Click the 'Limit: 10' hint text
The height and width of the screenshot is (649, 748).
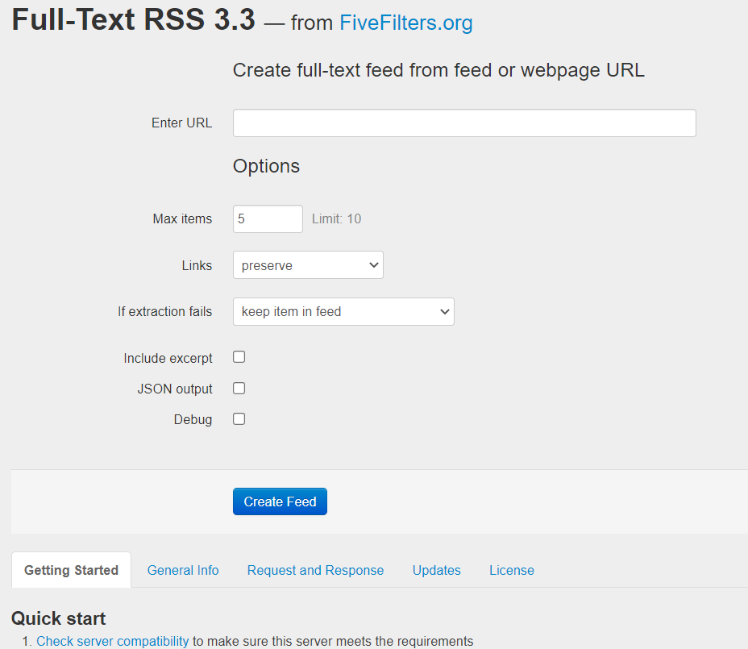[x=336, y=219]
